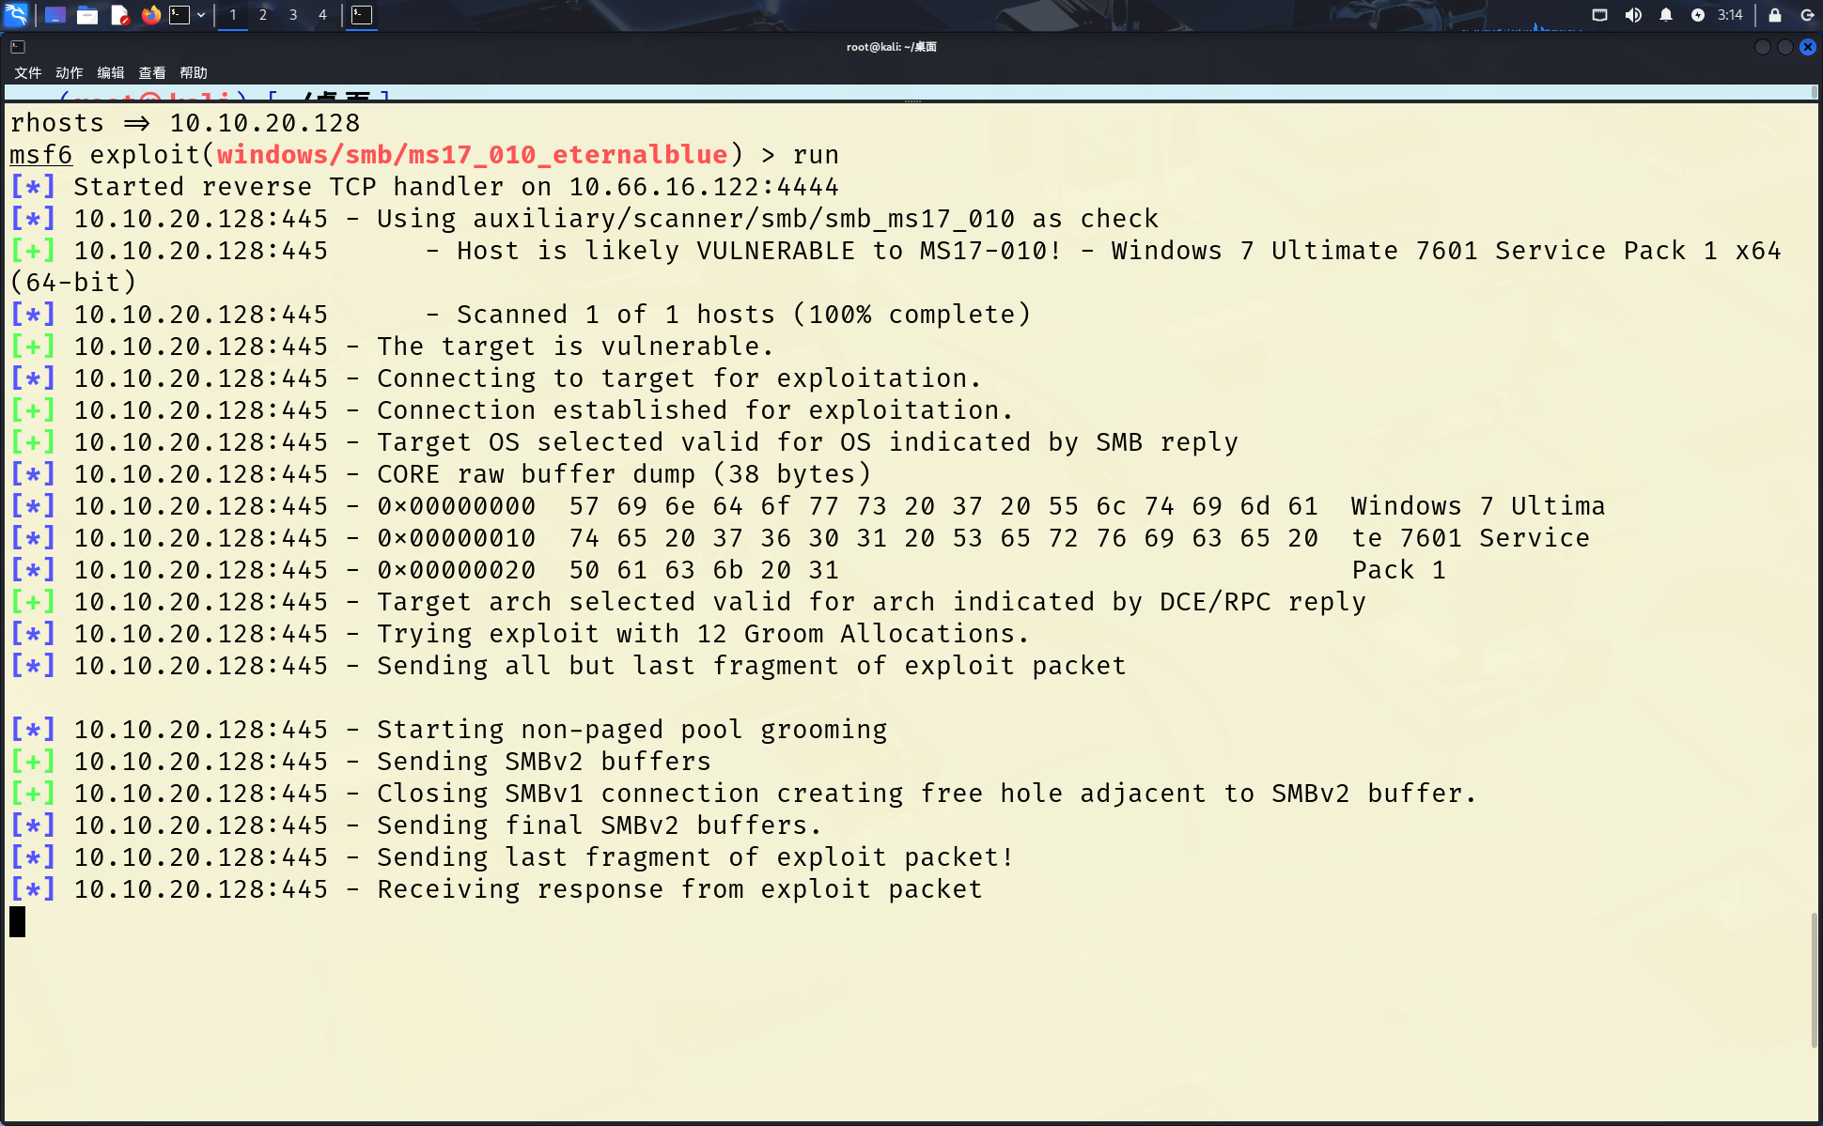Switch to workspace 4
This screenshot has height=1126, width=1823.
(322, 15)
